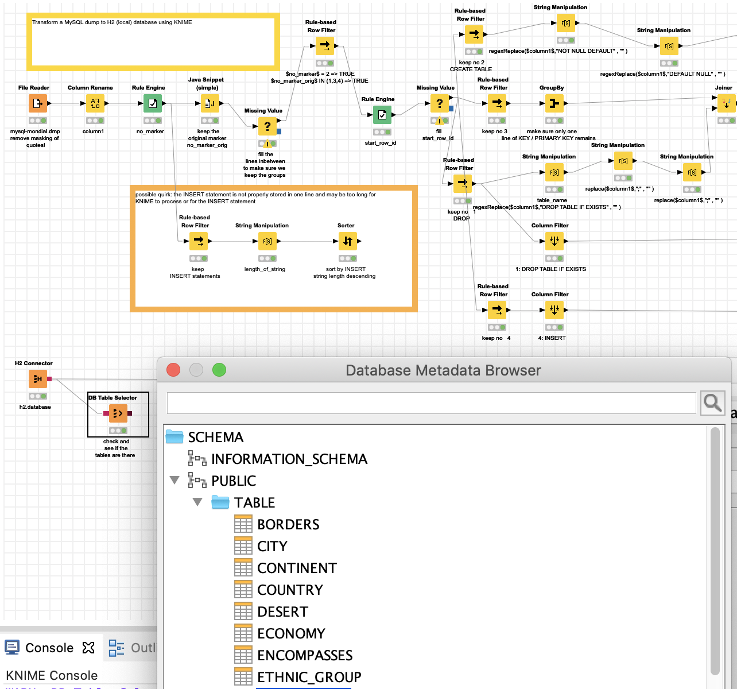
Task: Select the COUNTRY table entry
Action: (x=290, y=590)
